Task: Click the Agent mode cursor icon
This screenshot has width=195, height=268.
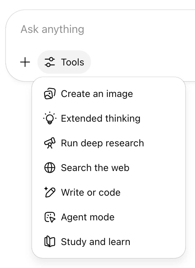Action: 50,217
